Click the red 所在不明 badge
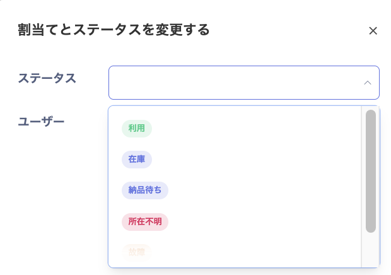The width and height of the screenshot is (391, 275). (x=145, y=222)
